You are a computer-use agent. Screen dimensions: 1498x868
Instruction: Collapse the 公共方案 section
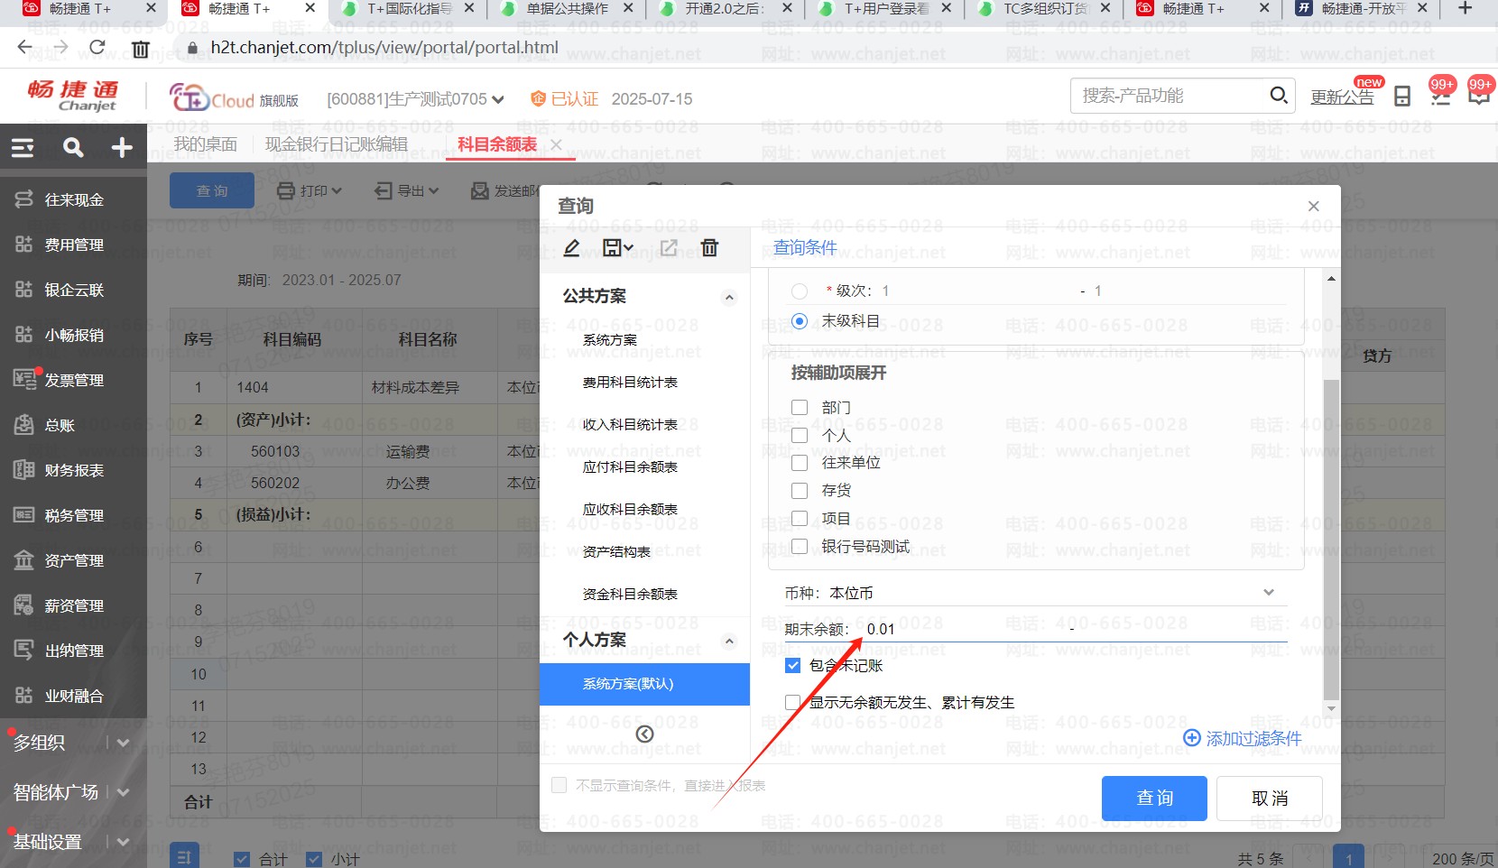coord(729,298)
